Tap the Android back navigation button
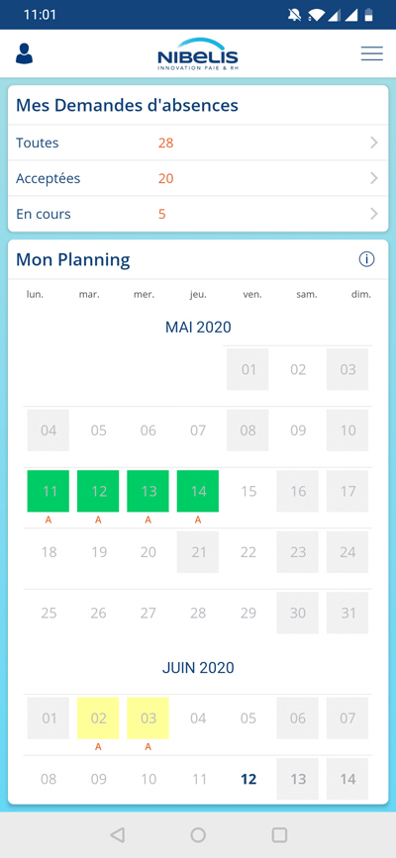Screen dimensions: 396x858 tap(117, 834)
